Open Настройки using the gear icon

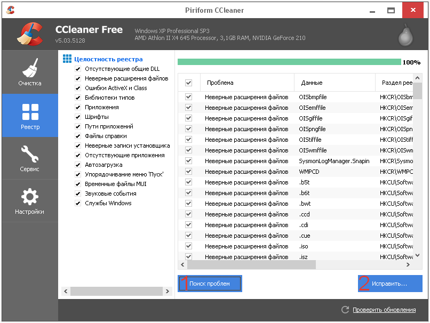click(29, 197)
